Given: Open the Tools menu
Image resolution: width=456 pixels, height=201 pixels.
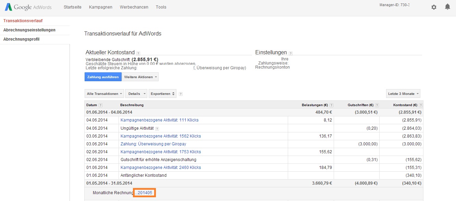Looking at the screenshot, I should tap(161, 7).
